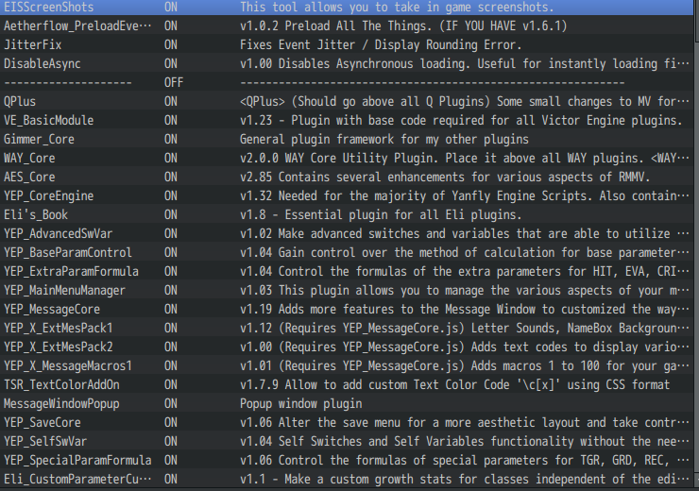Select the Aetherflow_PreloadEve plugin name
Image resolution: width=699 pixels, height=491 pixels.
(77, 25)
